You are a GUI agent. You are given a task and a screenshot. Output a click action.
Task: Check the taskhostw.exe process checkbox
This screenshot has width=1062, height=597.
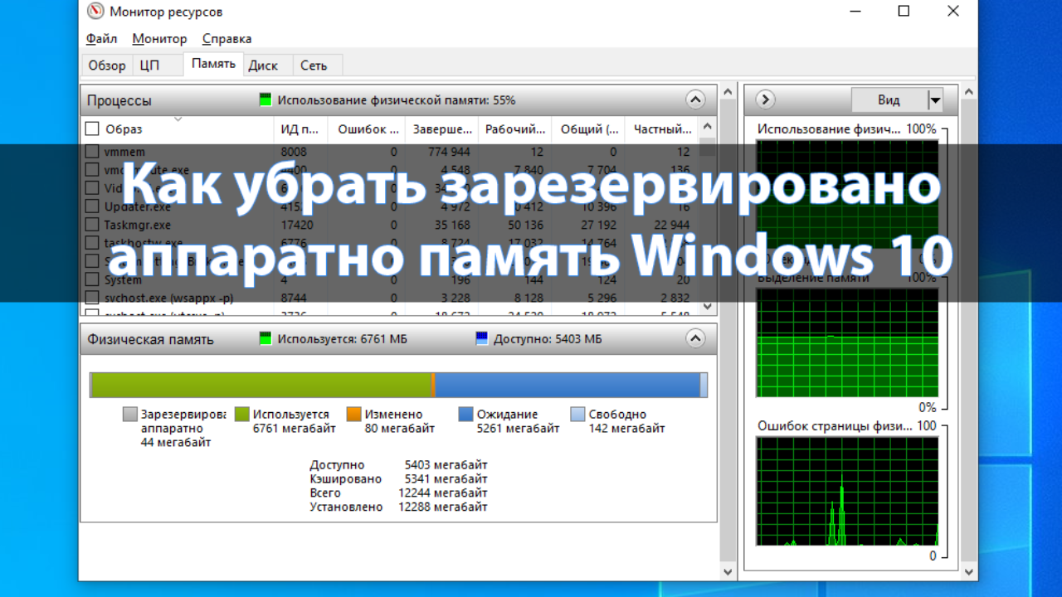click(92, 243)
